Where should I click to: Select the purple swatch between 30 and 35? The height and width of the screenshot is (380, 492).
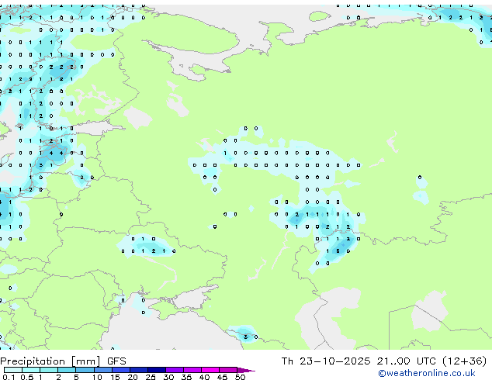pyautogui.click(x=175, y=370)
